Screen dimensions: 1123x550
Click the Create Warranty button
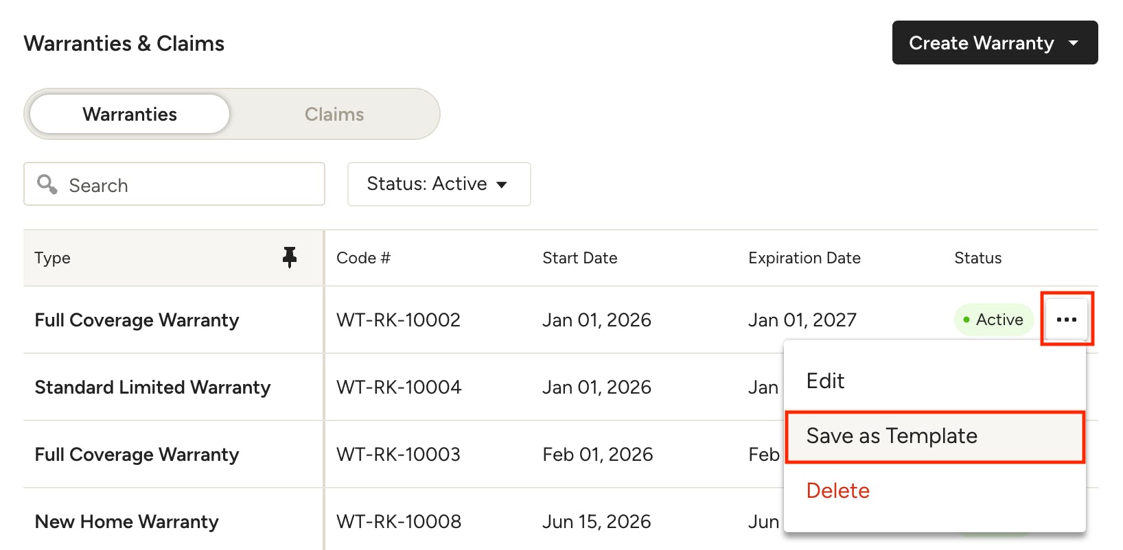tap(995, 43)
